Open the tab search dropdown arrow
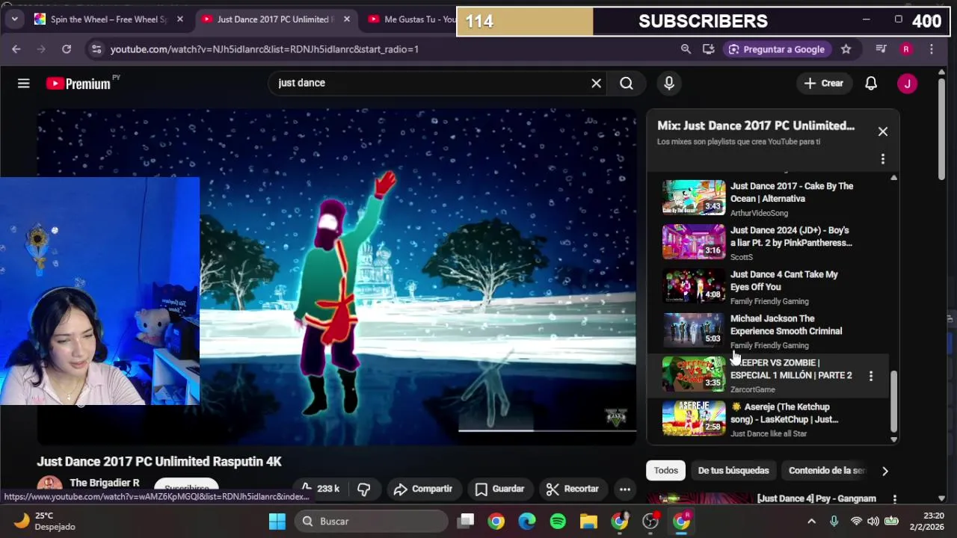Image resolution: width=957 pixels, height=538 pixels. pyautogui.click(x=14, y=19)
